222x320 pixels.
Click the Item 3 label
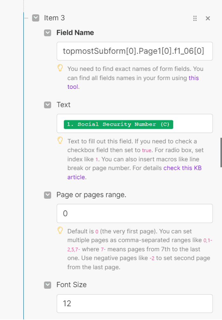55,18
